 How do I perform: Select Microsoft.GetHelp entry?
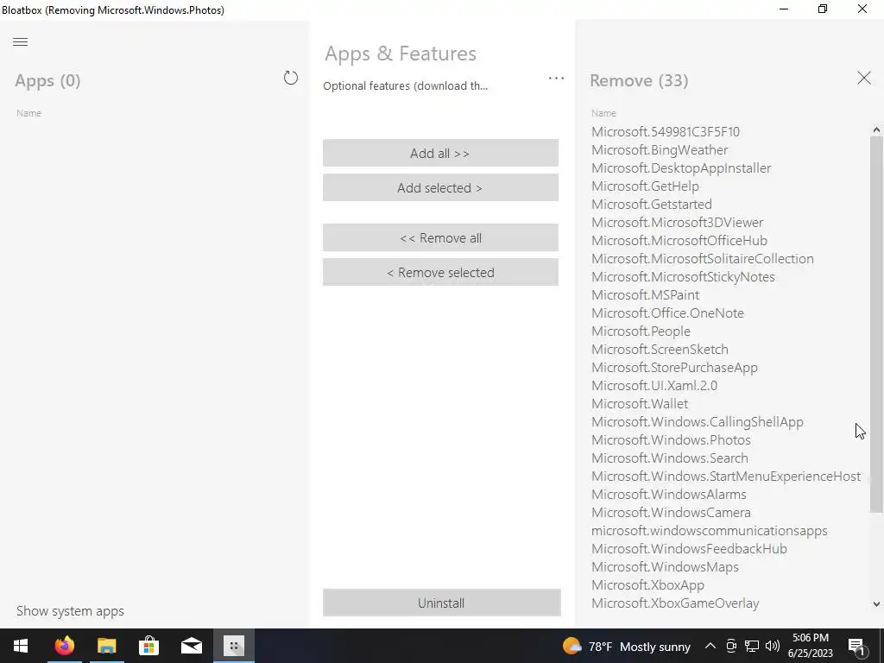[645, 186]
